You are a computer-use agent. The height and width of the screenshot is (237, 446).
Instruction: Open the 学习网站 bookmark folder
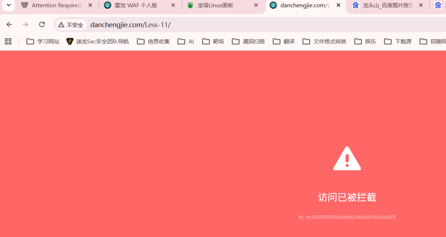click(x=43, y=41)
